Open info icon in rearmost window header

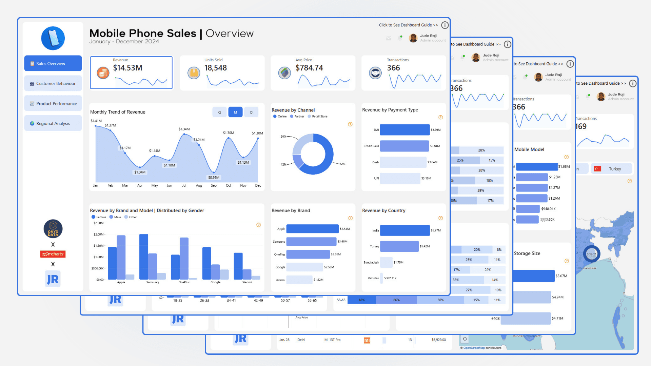pyautogui.click(x=633, y=83)
